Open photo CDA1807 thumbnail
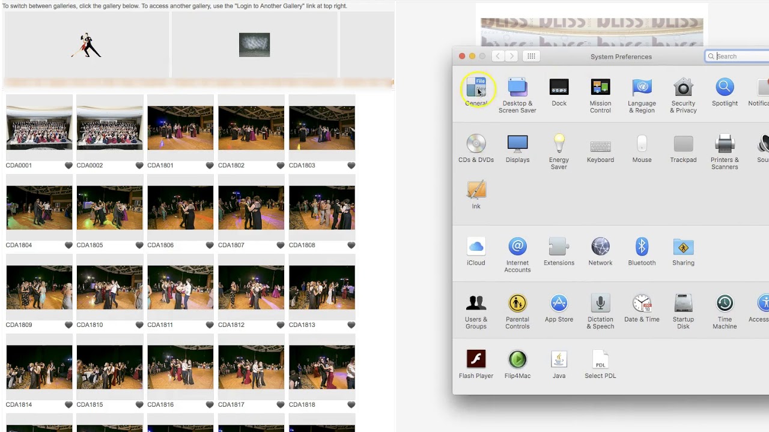The image size is (769, 432). click(251, 208)
